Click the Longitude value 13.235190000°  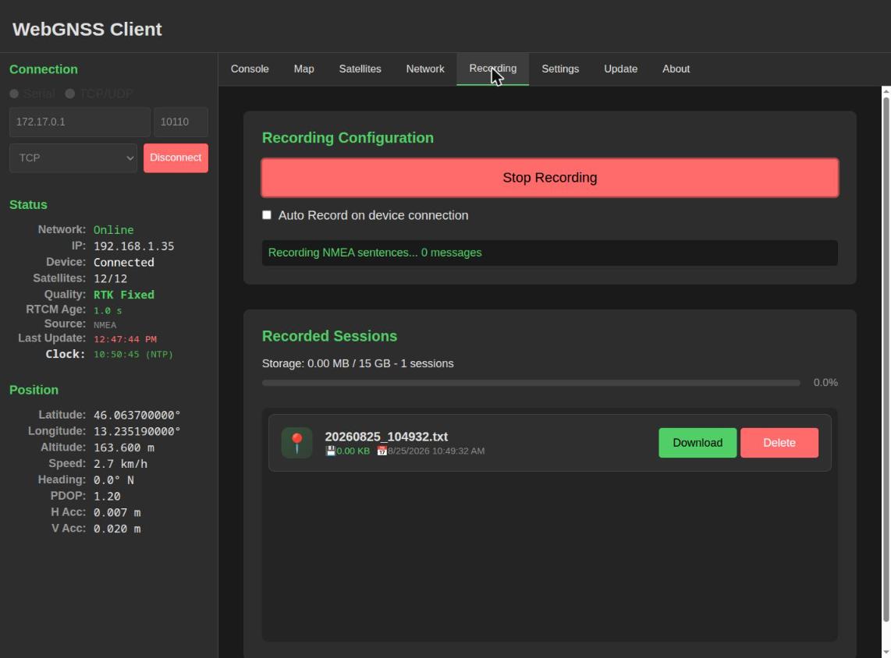[137, 431]
